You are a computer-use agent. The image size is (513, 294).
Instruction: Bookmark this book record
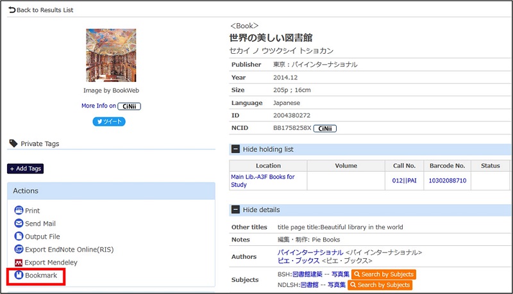[41, 275]
